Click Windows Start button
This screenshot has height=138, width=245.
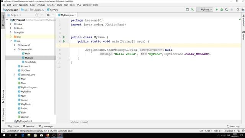click(4, 135)
